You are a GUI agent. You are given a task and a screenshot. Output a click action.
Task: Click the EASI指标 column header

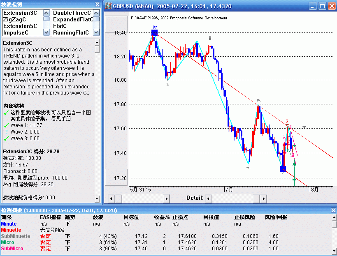[x=51, y=217]
